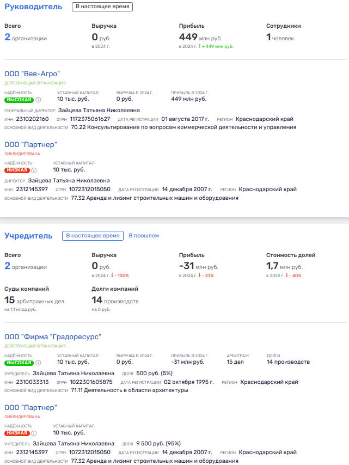Click info icon beside first Партнер НИЗКАЯ badge
The image size is (349, 465).
(34, 170)
